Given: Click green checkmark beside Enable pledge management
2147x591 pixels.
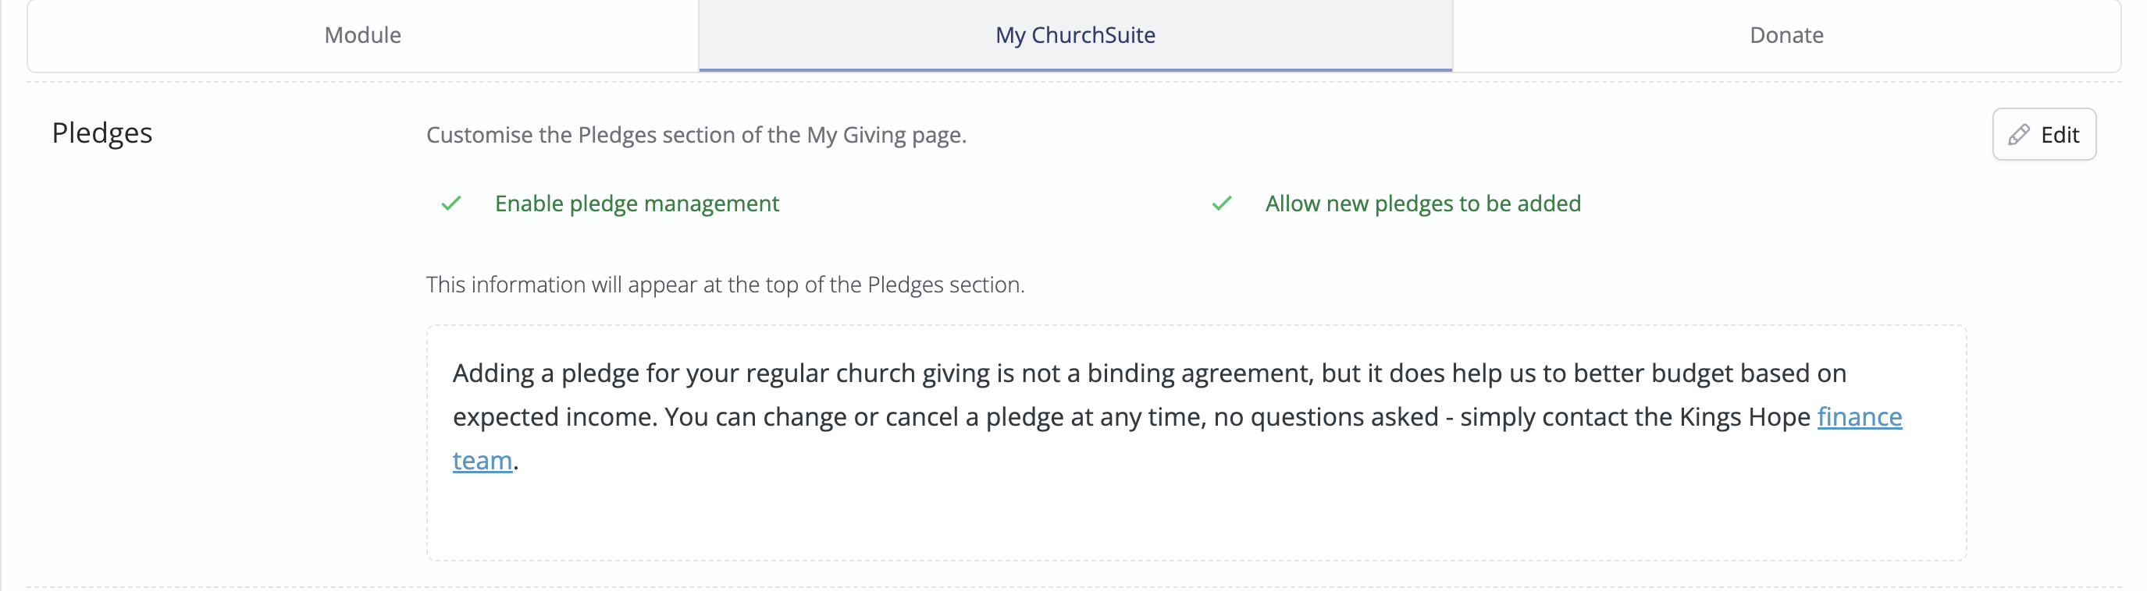Looking at the screenshot, I should point(451,204).
